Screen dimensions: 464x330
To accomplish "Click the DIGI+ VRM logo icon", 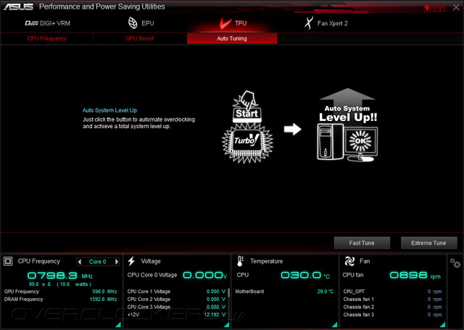I will pyautogui.click(x=31, y=23).
